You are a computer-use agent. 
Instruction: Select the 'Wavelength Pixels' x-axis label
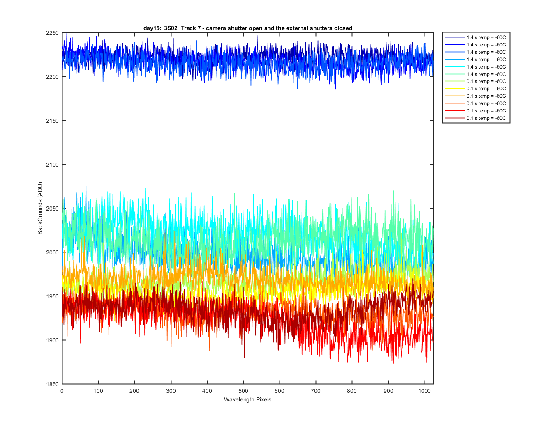point(247,399)
